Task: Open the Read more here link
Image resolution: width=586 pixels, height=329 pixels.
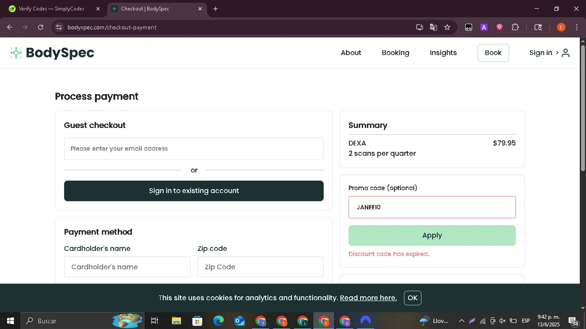Action: click(x=368, y=298)
